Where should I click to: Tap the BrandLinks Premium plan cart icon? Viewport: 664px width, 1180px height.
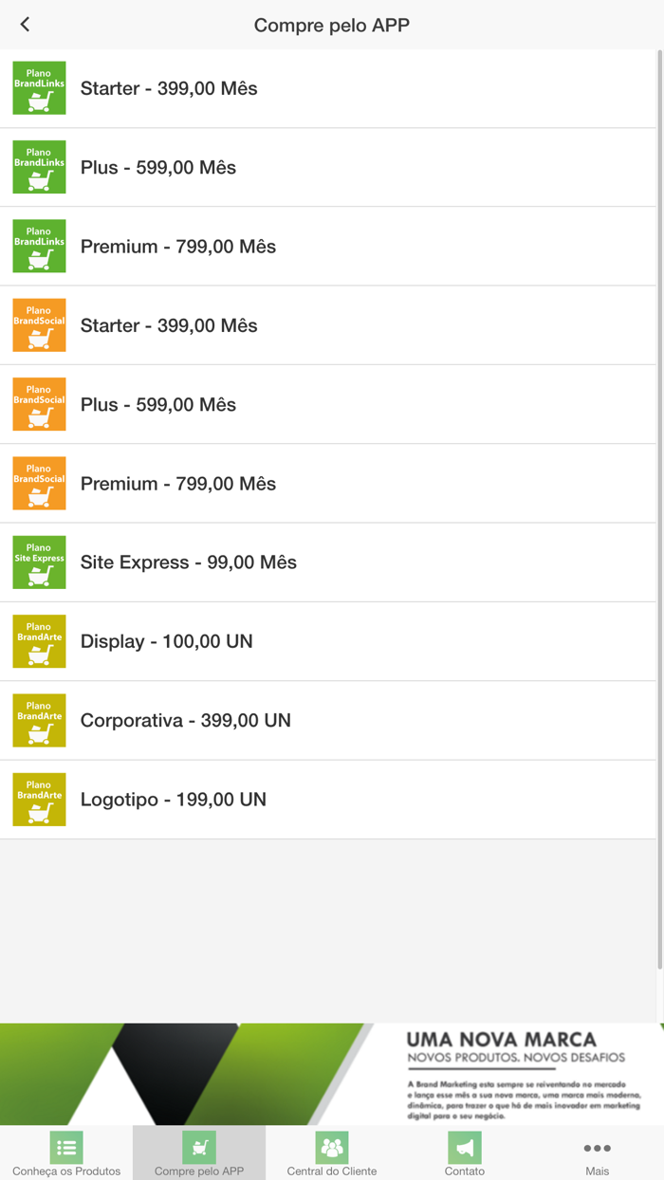click(x=39, y=247)
